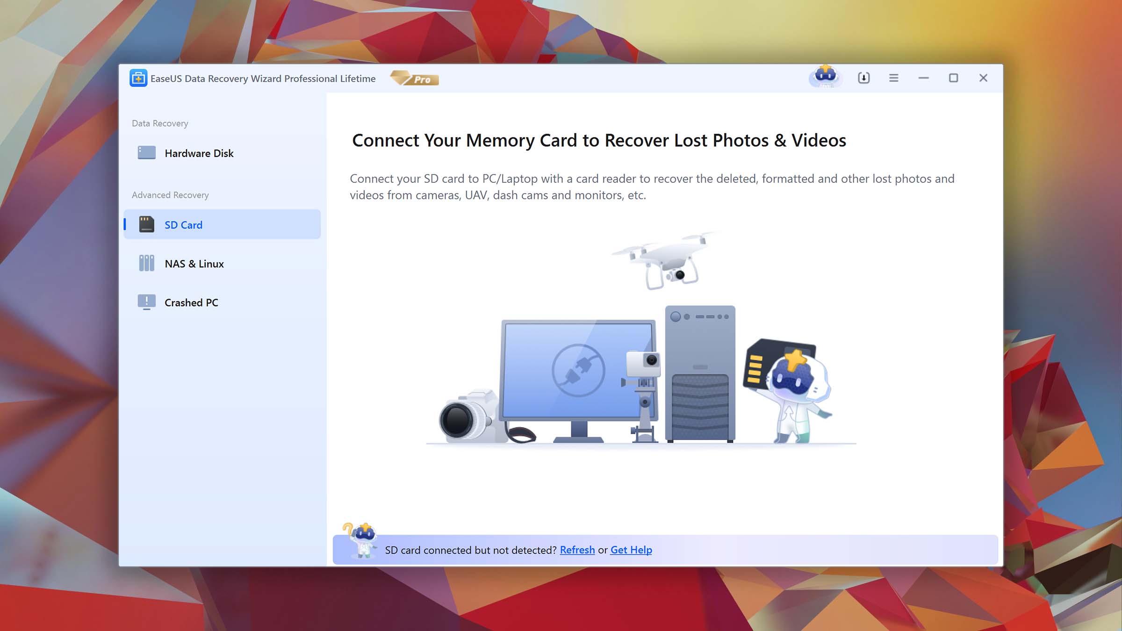Click the Pro diamond badge
1122x631 pixels.
[414, 79]
